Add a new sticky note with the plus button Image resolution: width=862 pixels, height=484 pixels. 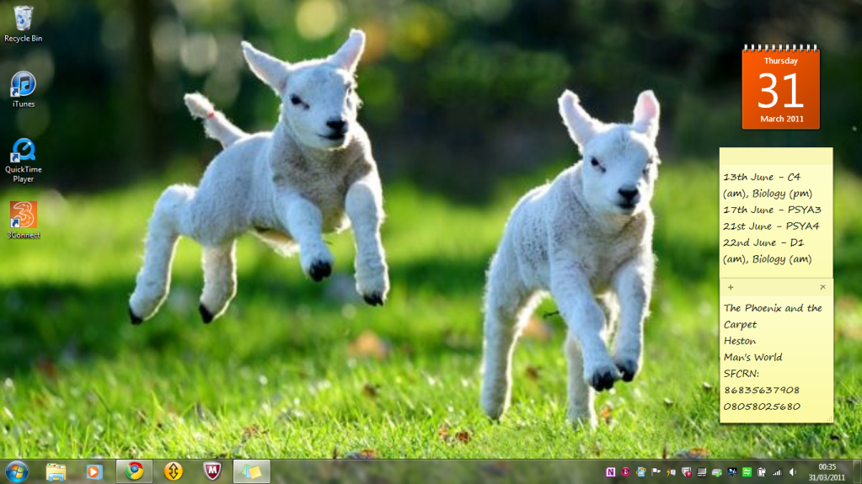(x=731, y=287)
